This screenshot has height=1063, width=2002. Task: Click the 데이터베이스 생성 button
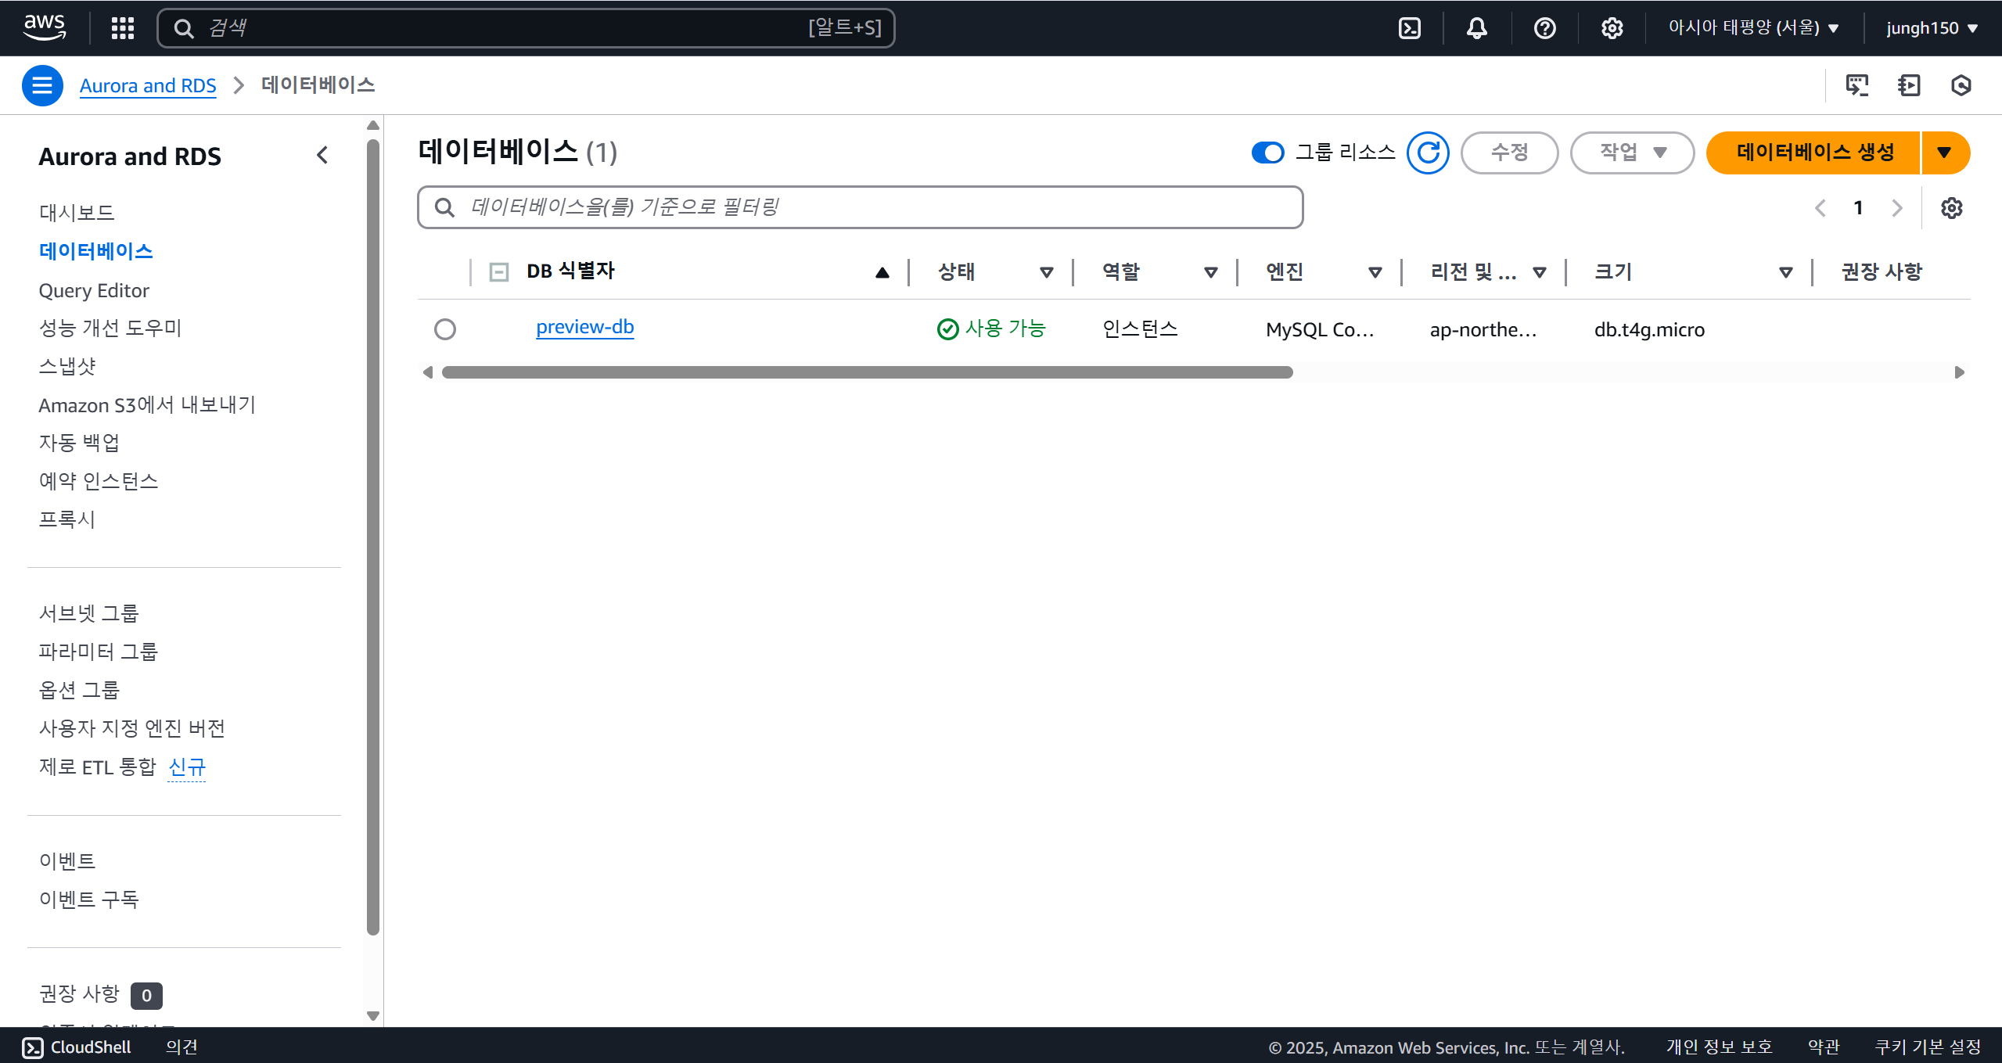coord(1814,153)
